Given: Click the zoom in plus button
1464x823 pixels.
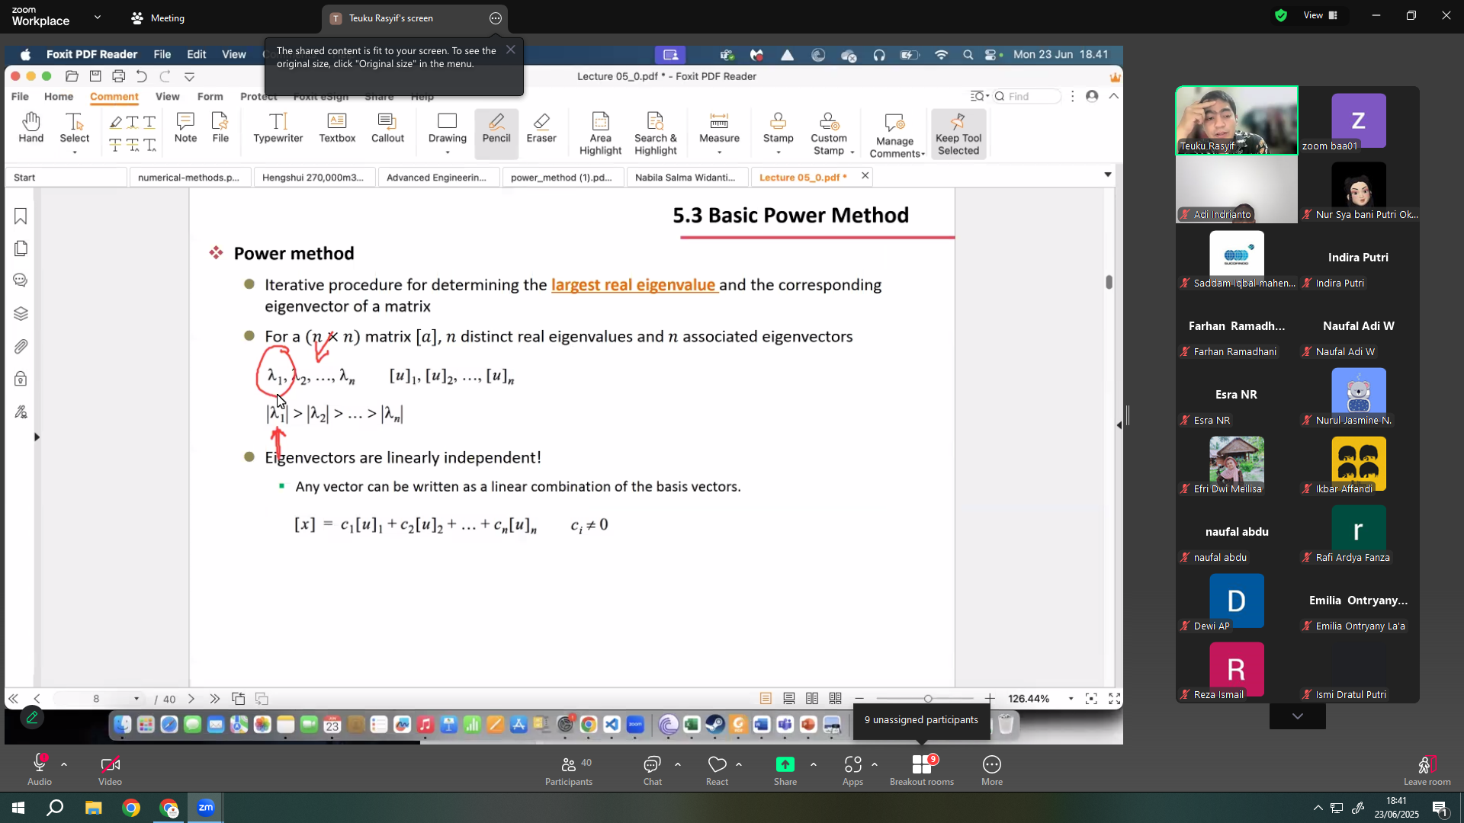Looking at the screenshot, I should click(990, 699).
